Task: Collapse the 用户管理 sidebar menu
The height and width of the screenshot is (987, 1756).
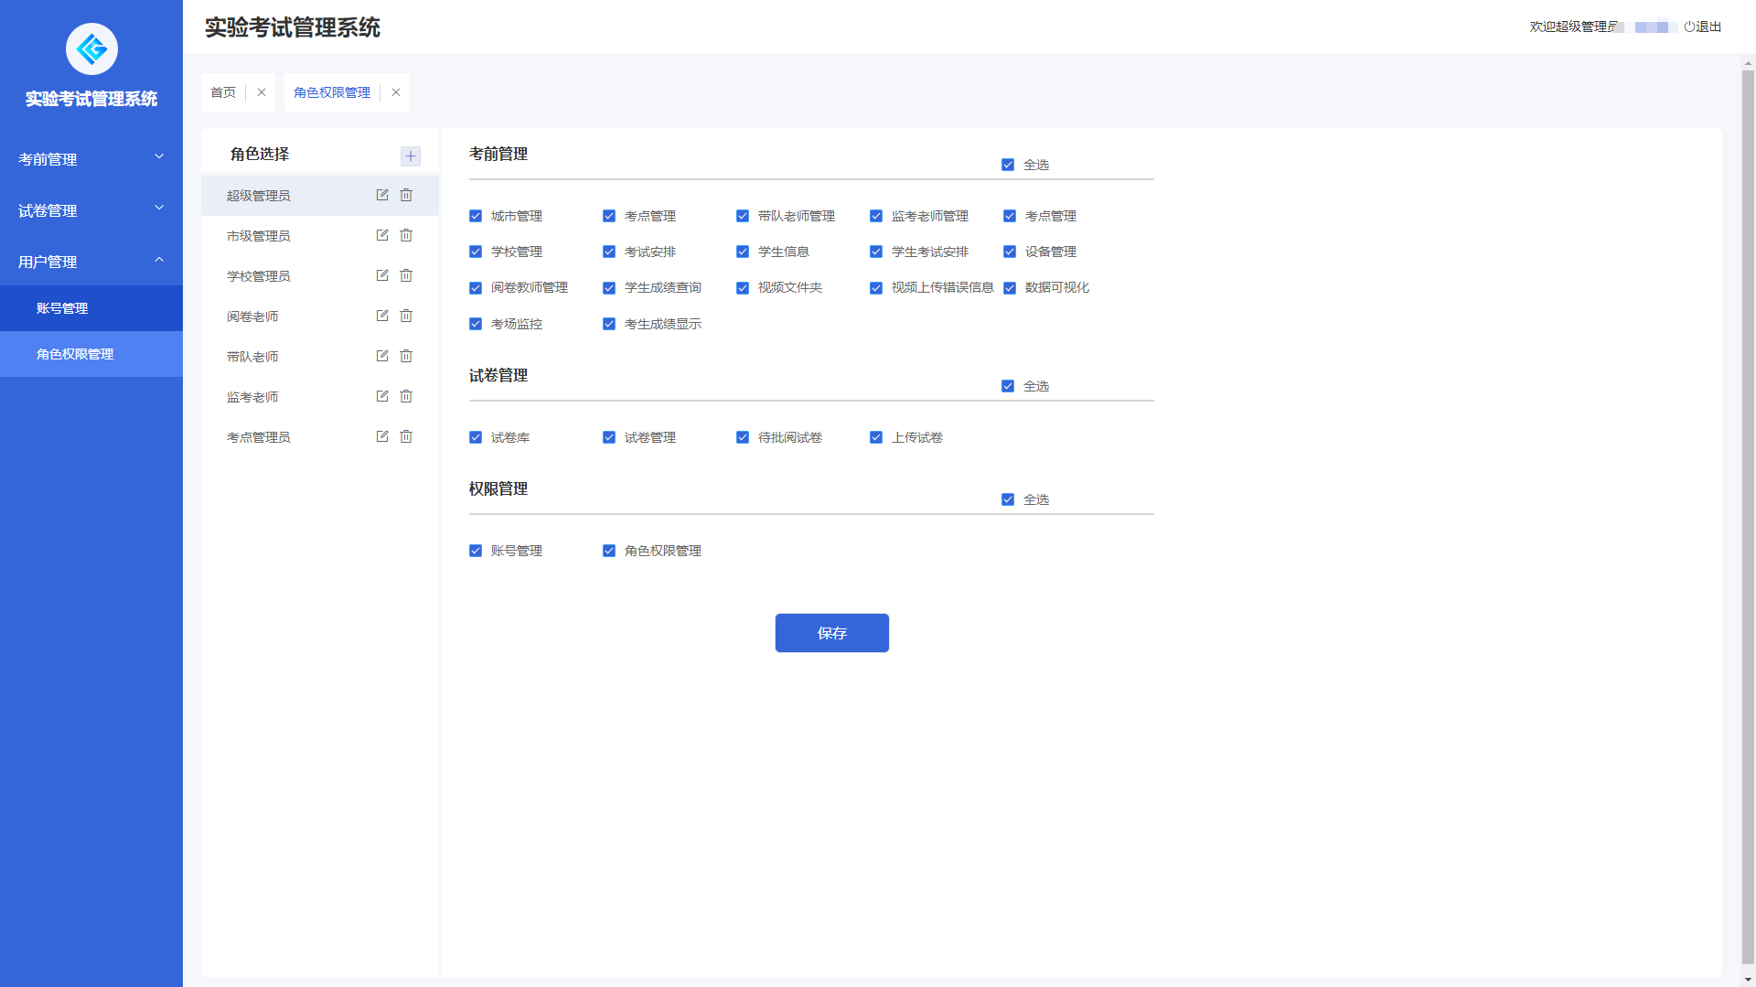Action: tap(91, 262)
